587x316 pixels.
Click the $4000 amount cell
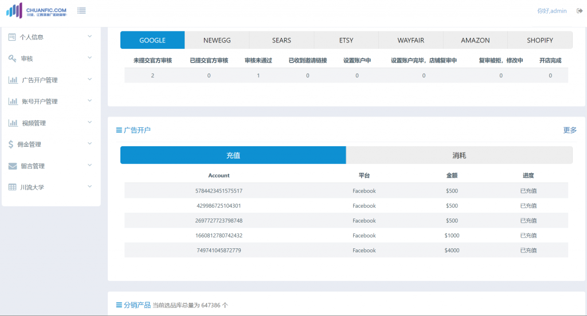(452, 251)
